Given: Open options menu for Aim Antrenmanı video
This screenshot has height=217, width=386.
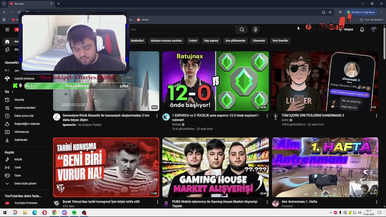Looking at the screenshot, I should click(376, 202).
